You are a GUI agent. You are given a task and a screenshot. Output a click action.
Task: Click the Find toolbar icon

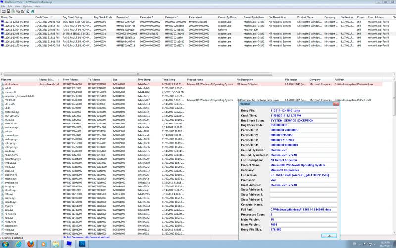pyautogui.click(x=28, y=11)
